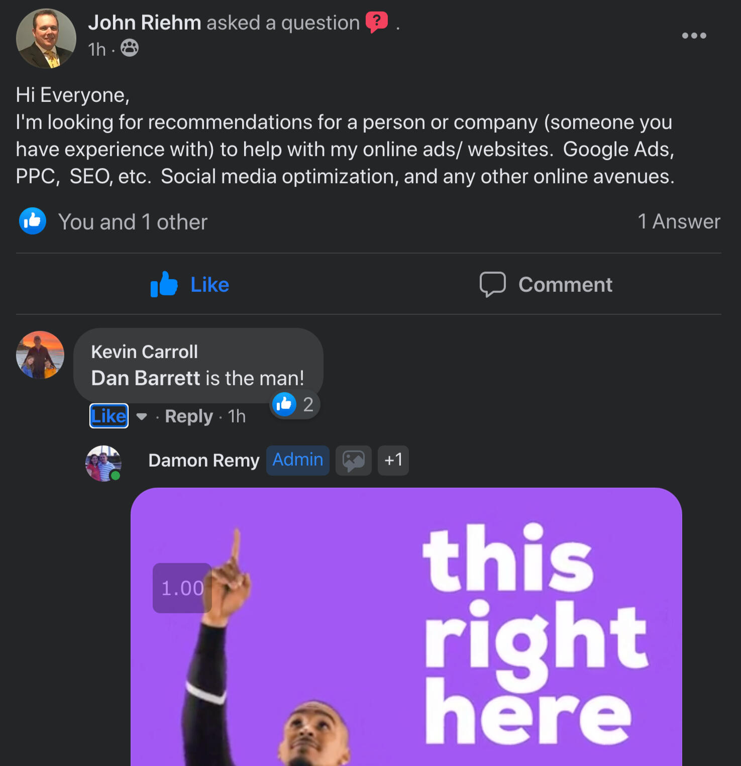Screen dimensions: 741x766
Task: Click the blue thumbs-up reactions icon
Action: point(33,221)
